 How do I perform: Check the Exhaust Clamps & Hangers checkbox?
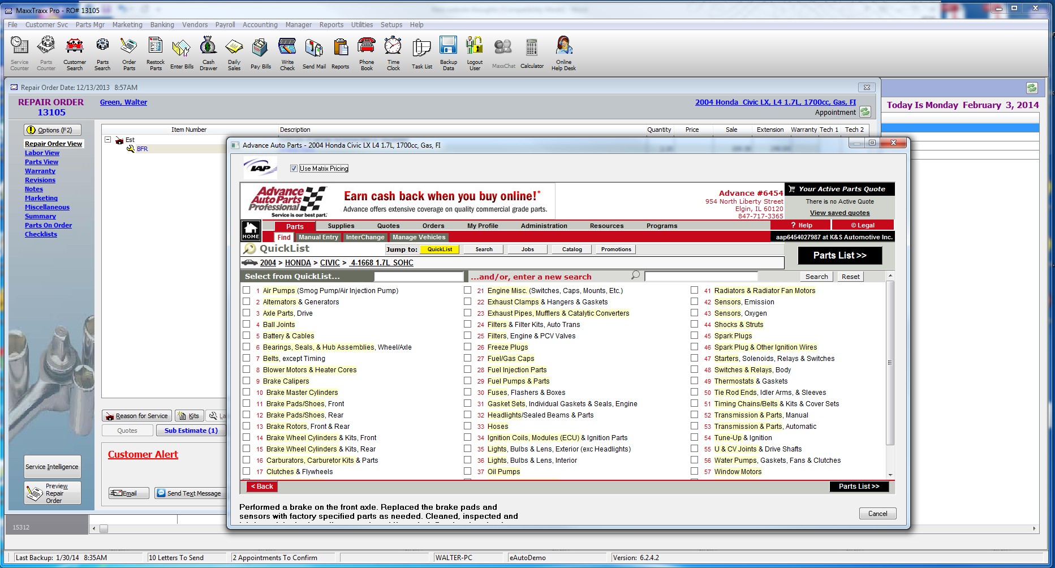tap(467, 301)
